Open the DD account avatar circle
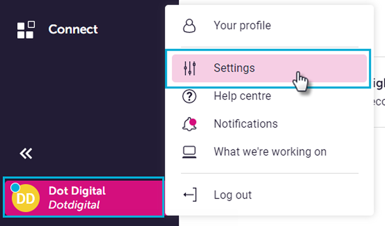 (25, 198)
